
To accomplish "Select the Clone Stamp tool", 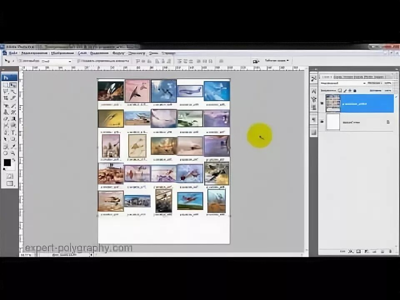I will click(5, 112).
